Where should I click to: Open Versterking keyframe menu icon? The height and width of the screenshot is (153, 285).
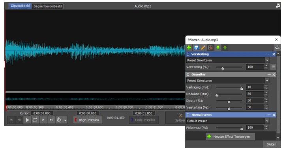click(273, 67)
